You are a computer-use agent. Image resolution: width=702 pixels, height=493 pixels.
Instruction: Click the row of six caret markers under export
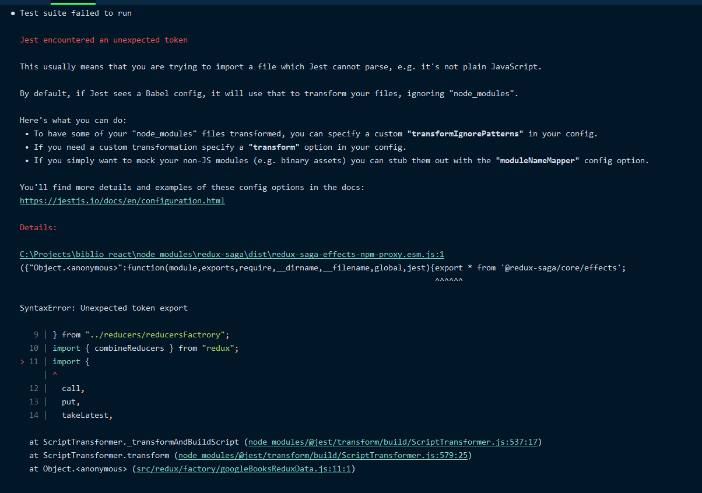449,281
